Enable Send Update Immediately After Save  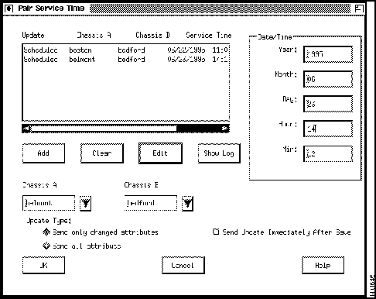[x=216, y=232]
